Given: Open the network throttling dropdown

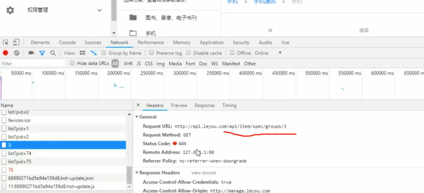Looking at the screenshot, I should tap(279, 53).
